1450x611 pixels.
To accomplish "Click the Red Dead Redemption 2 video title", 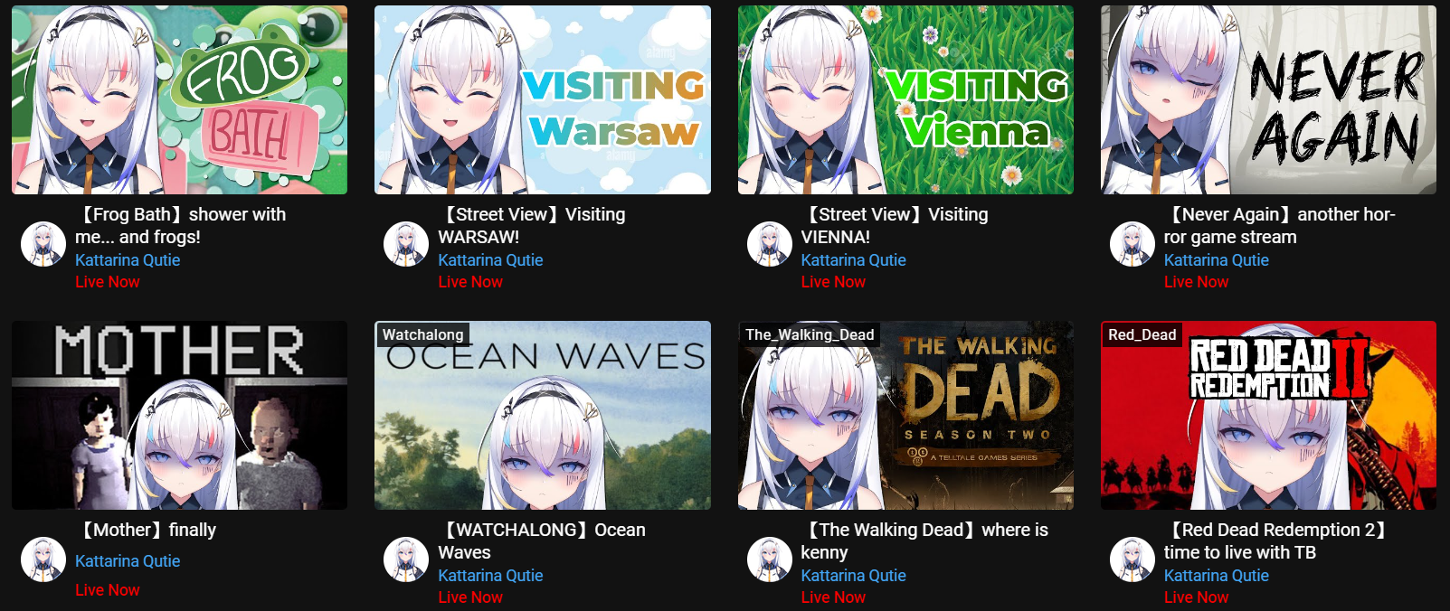I will [x=1276, y=540].
